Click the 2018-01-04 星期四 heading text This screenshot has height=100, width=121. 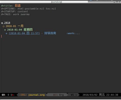[x=20, y=30]
